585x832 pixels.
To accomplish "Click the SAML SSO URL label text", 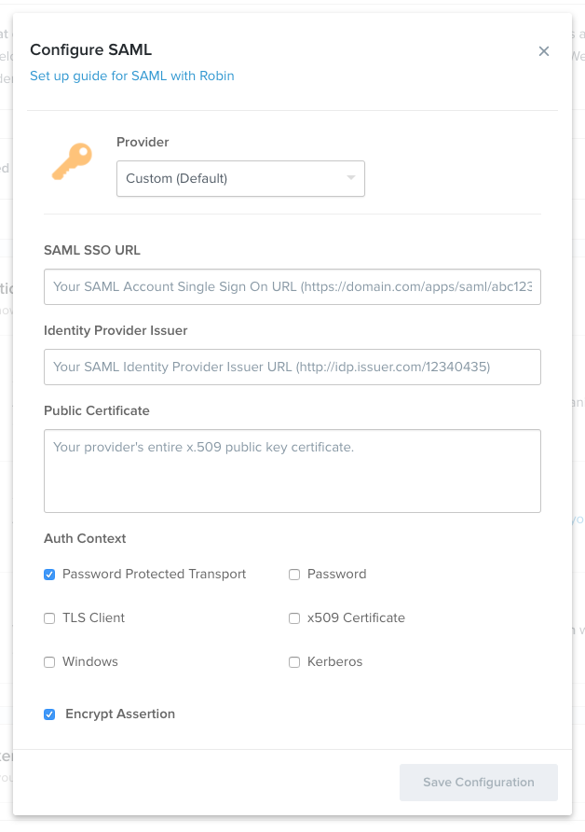I will coord(92,251).
